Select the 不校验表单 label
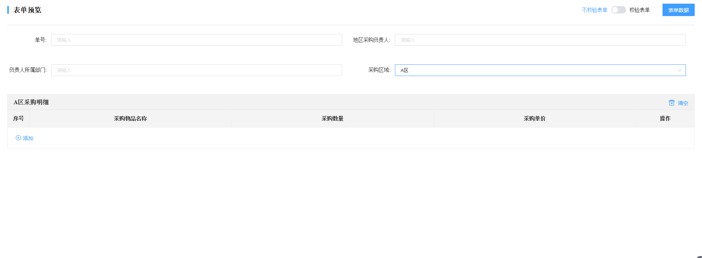The height and width of the screenshot is (258, 702). (x=595, y=10)
